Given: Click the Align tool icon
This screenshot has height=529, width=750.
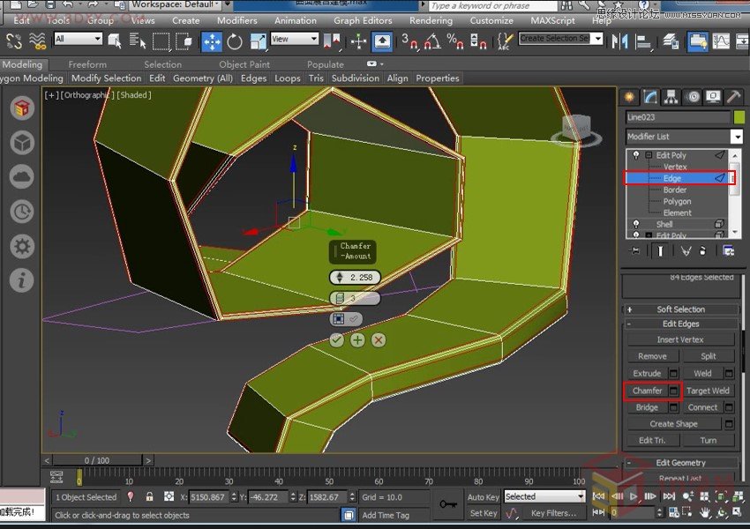Looking at the screenshot, I should (643, 42).
